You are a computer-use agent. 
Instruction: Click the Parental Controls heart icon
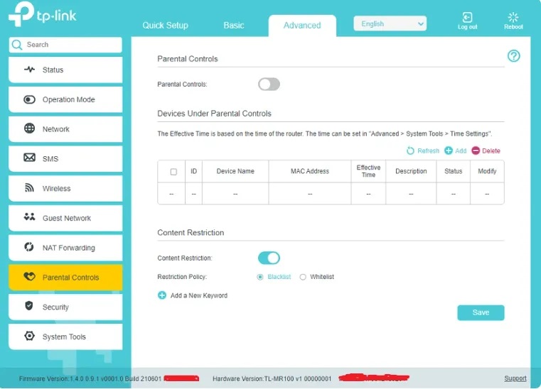click(x=29, y=276)
